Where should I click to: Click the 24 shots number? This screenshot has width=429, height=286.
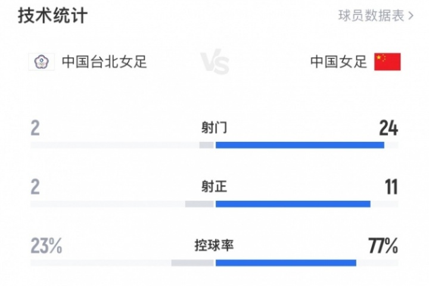tap(388, 128)
